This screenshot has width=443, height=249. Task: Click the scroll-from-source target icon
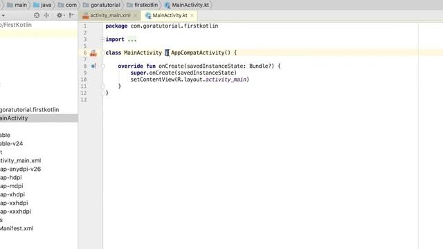point(37,15)
